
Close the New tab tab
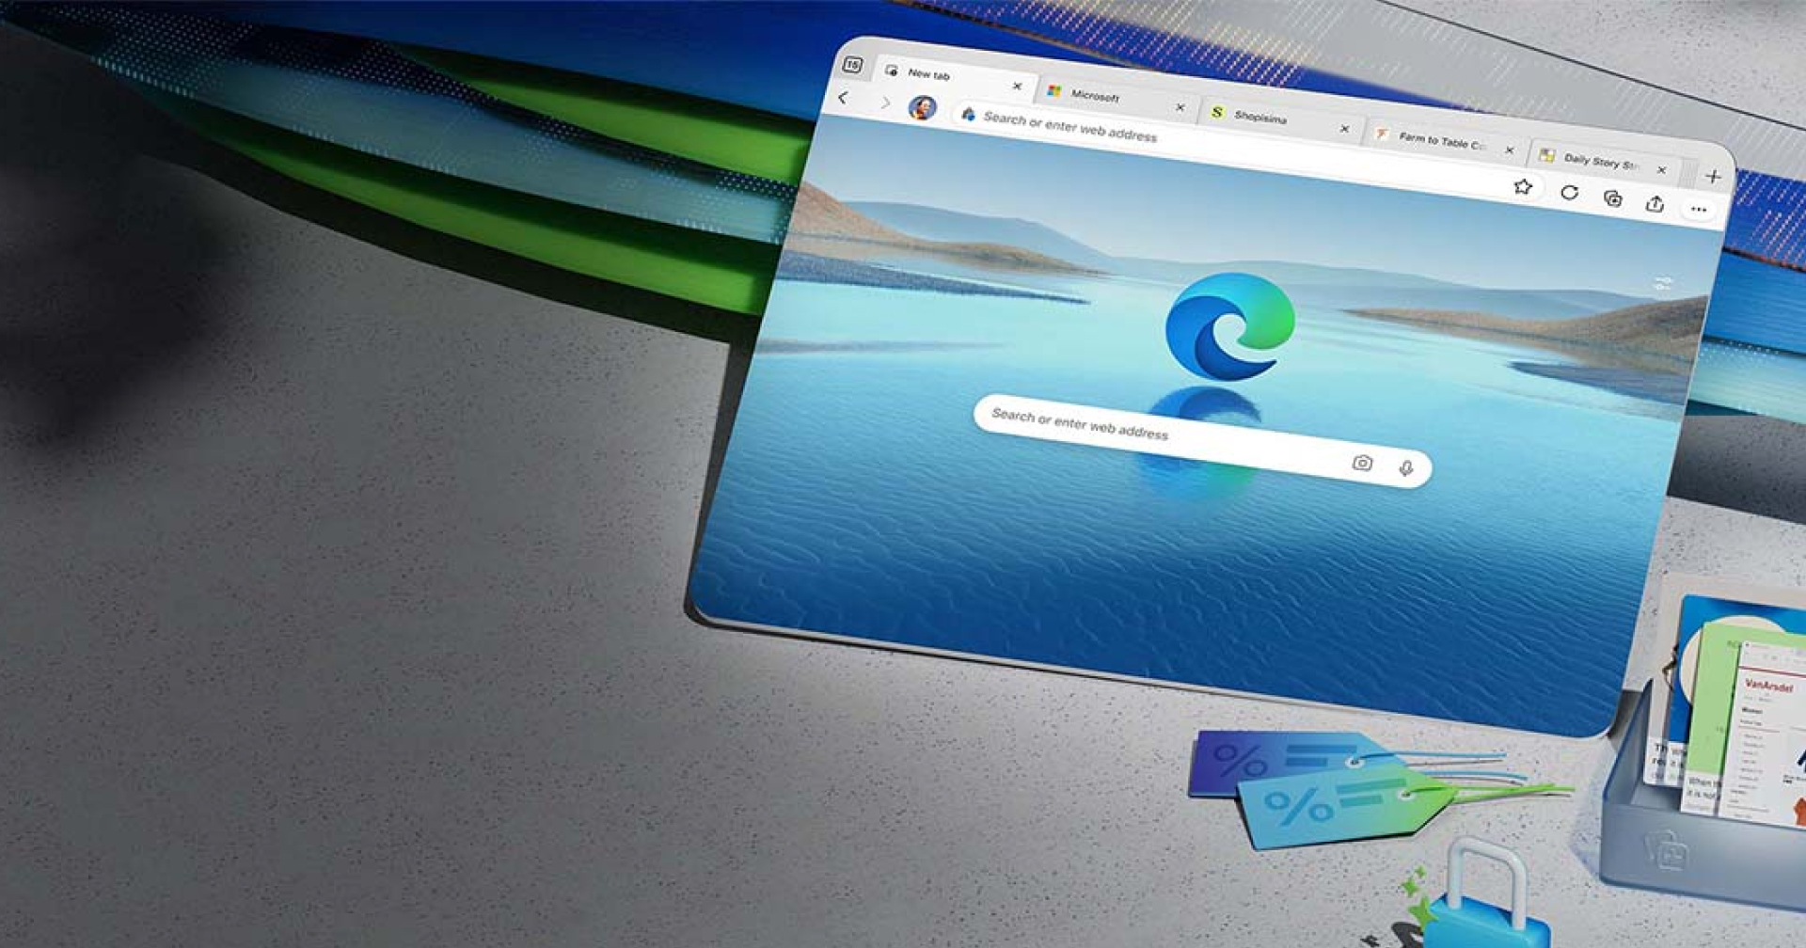tap(1017, 86)
